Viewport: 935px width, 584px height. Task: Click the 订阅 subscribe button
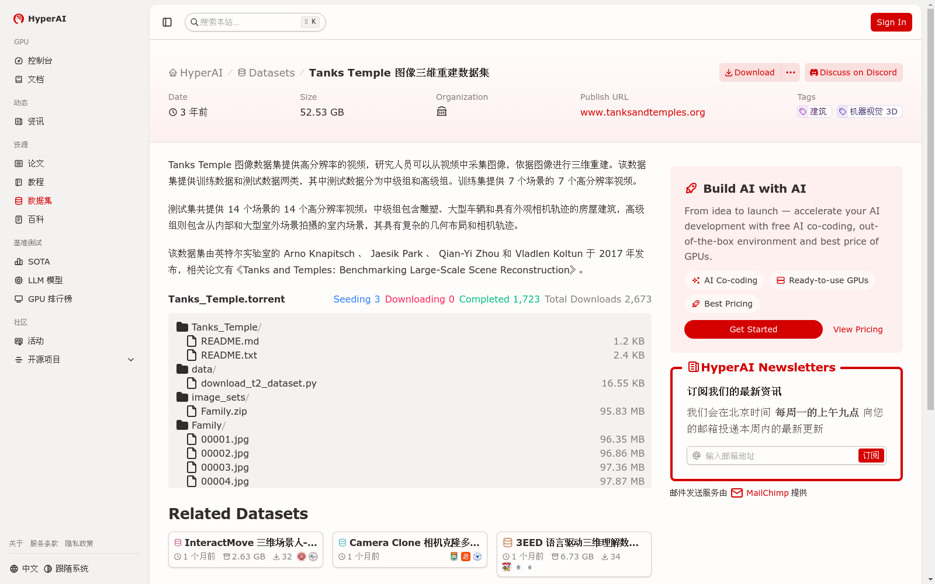tap(871, 456)
